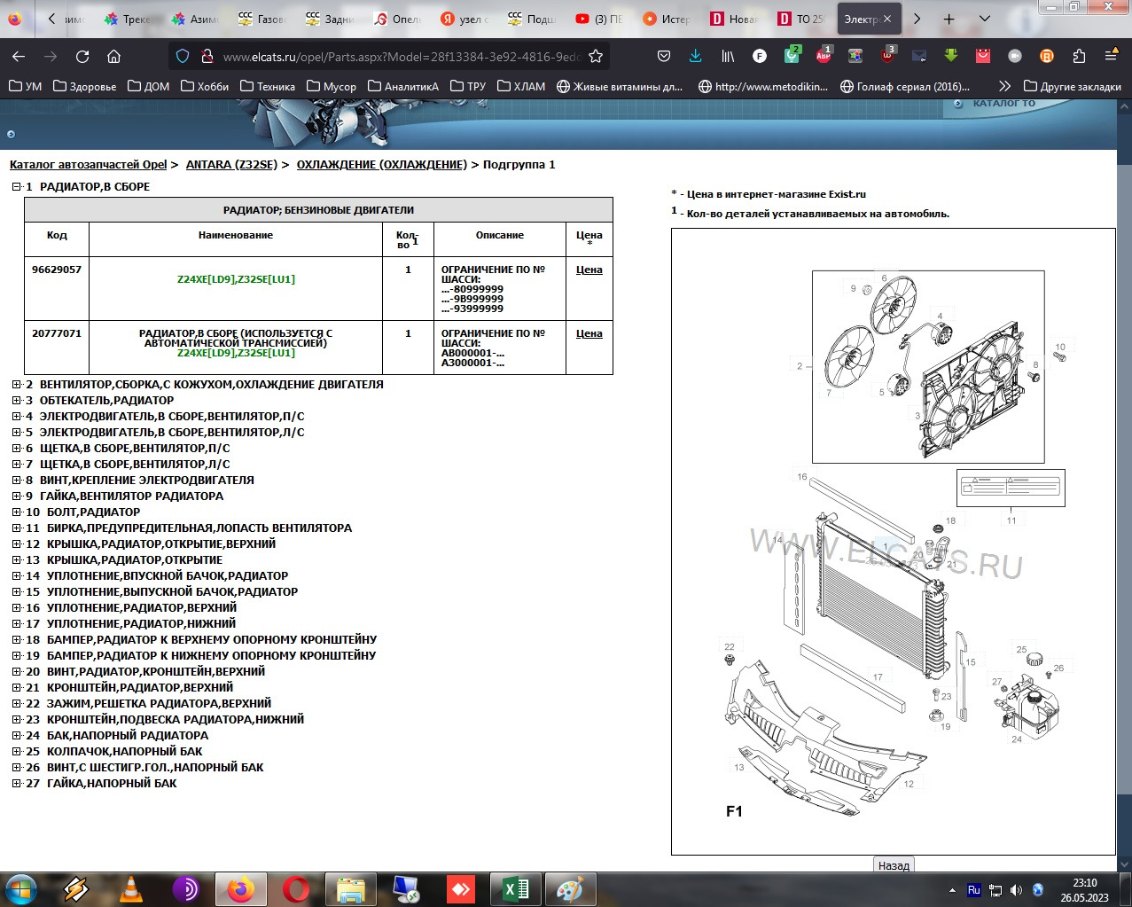Expand item 10 БОЛТ,РАДИАТОР
1132x907 pixels.
point(16,512)
